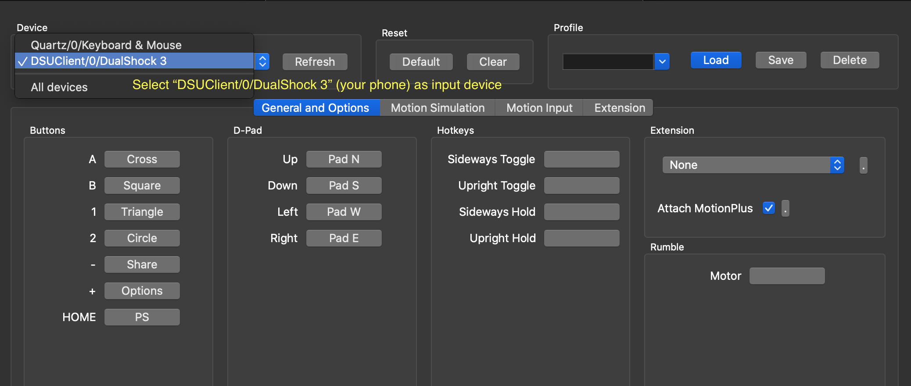The width and height of the screenshot is (911, 386).
Task: Set the Sideways Toggle hotkey binding
Action: point(582,159)
